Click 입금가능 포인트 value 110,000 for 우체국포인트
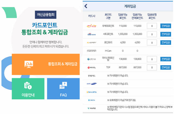 (123, 26)
